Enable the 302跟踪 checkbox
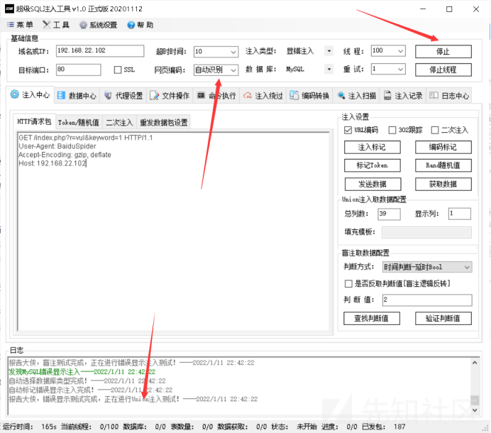491x433 pixels. (392, 130)
